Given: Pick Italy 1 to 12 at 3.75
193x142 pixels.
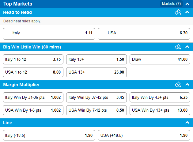Looking at the screenshot, I should [33, 59].
